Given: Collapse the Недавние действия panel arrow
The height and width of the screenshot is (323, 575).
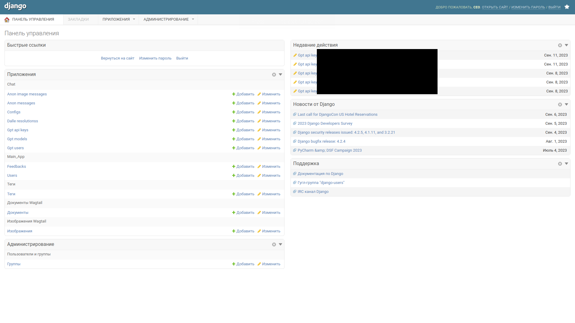Looking at the screenshot, I should (x=567, y=45).
